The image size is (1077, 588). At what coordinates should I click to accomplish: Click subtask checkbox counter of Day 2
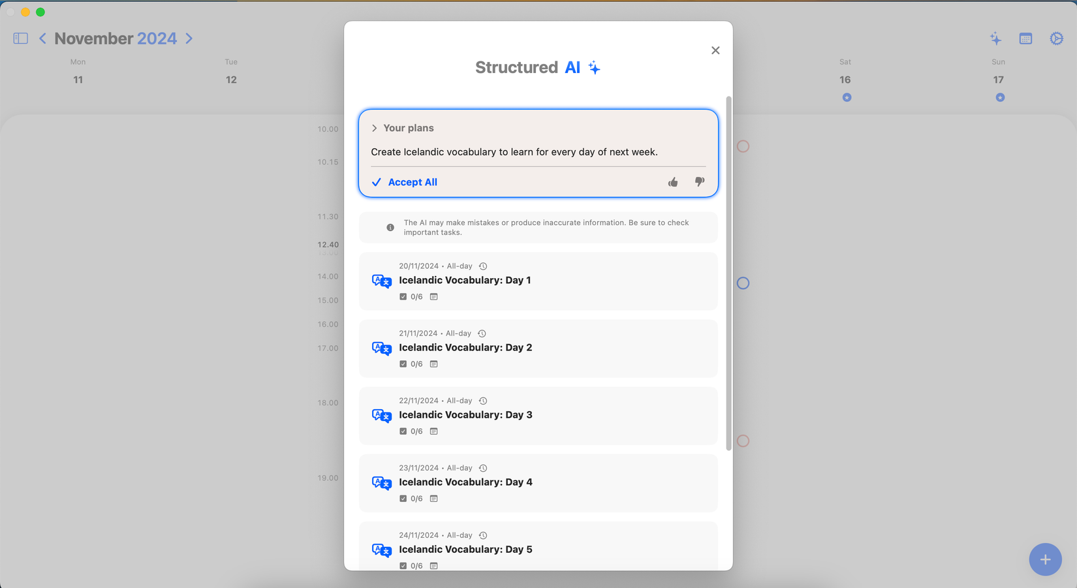coord(411,364)
